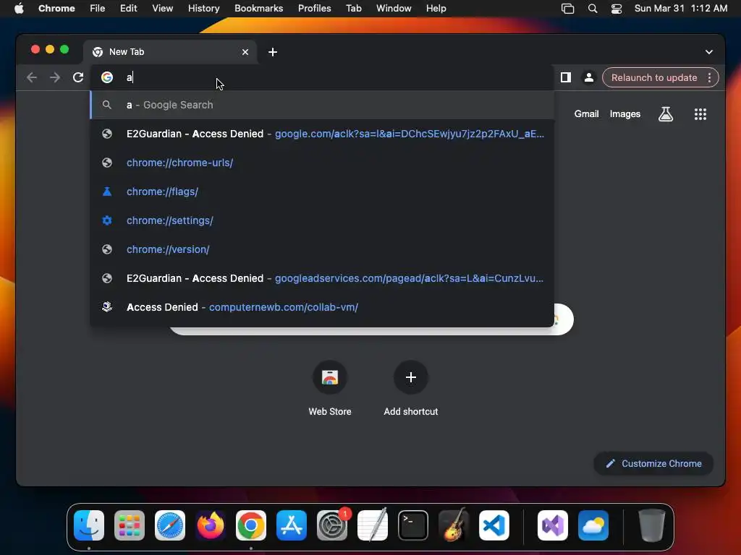Viewport: 741px width, 555px height.
Task: Go back using the back arrow
Action: click(x=32, y=77)
